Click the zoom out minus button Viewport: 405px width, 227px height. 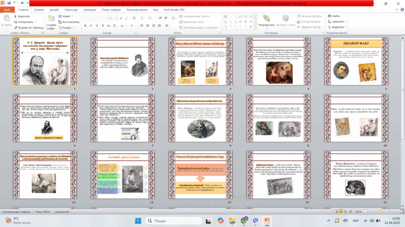click(365, 212)
